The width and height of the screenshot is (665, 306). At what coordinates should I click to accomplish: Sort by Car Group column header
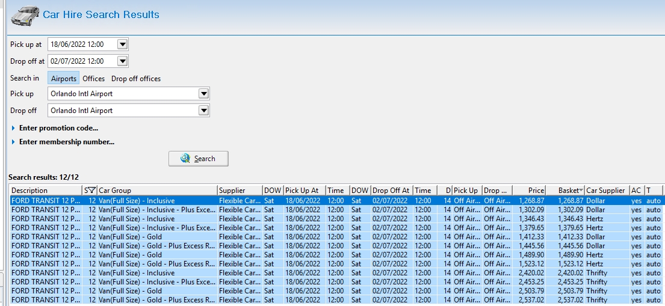(x=157, y=191)
